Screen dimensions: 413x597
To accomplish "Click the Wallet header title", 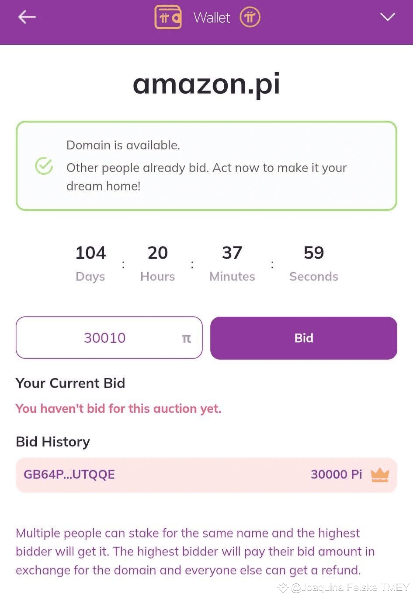I will pyautogui.click(x=212, y=18).
